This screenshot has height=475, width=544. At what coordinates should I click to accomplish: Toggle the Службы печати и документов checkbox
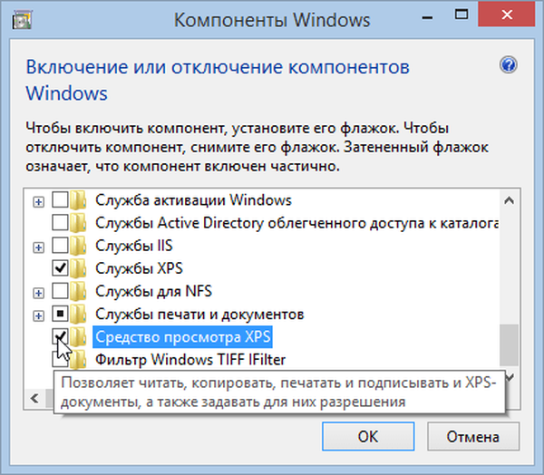point(61,315)
